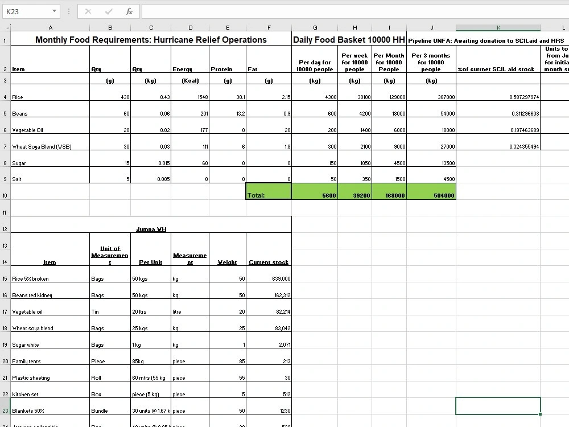This screenshot has height=427, width=569.
Task: Select column K header
Action: (498, 27)
